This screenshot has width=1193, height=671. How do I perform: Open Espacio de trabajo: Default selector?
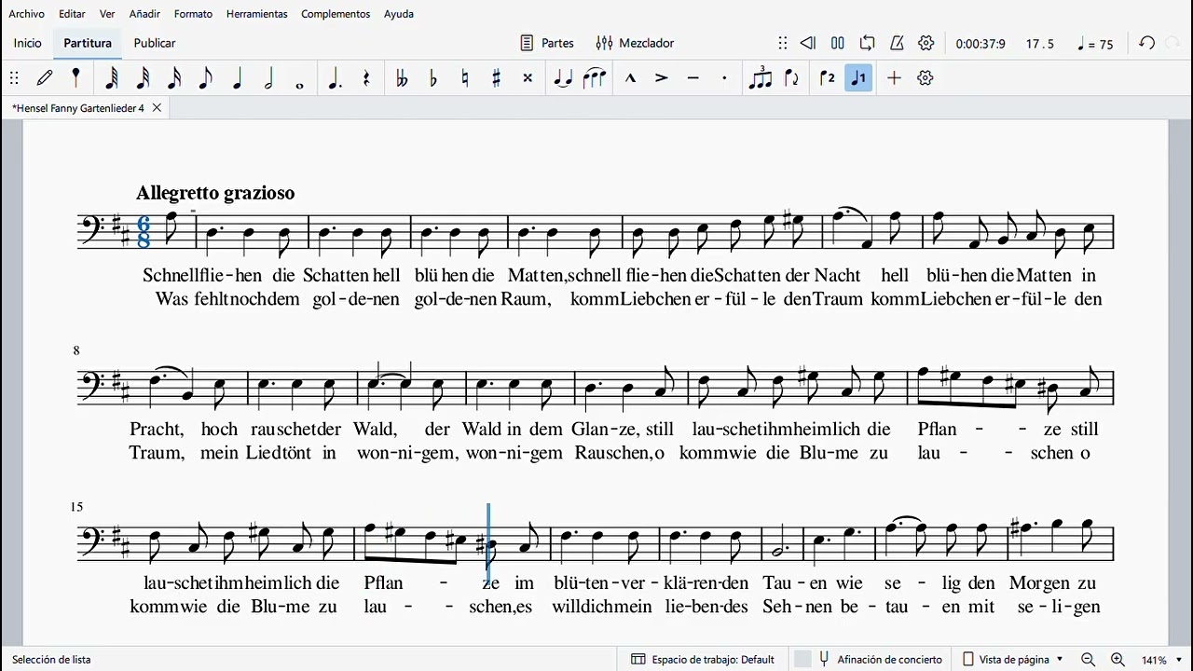[x=703, y=659]
